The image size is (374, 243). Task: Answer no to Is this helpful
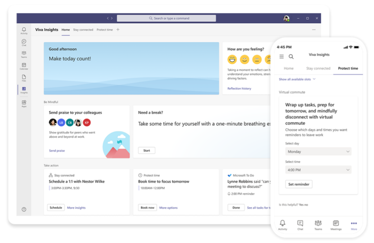(306, 205)
